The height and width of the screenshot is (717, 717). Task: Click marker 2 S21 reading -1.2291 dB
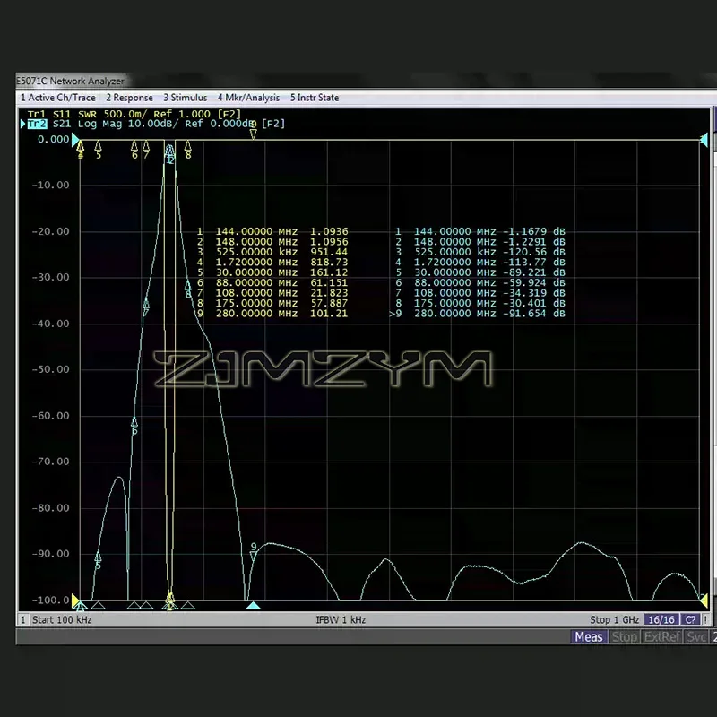(534, 241)
